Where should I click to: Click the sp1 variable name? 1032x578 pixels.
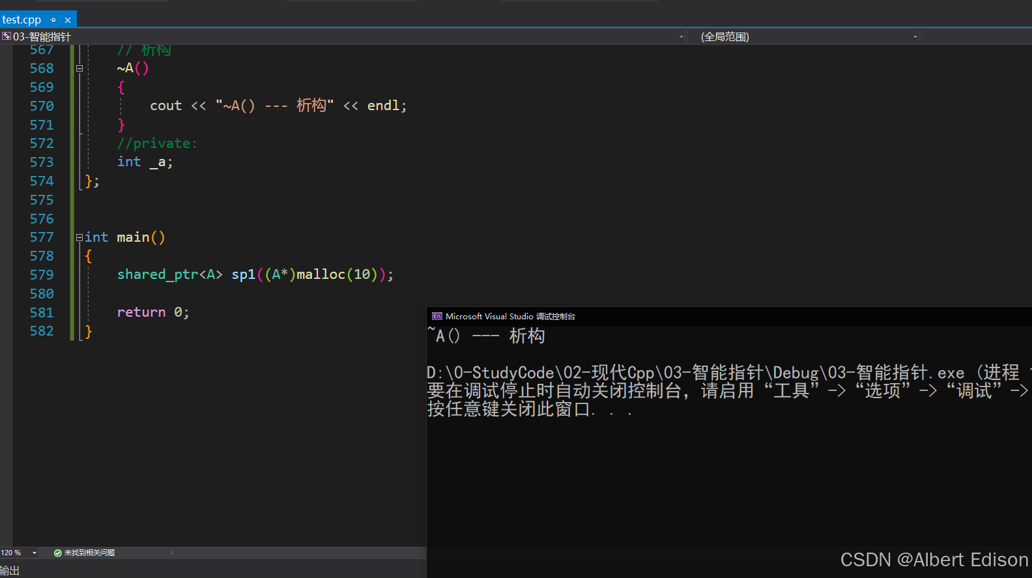tap(243, 274)
